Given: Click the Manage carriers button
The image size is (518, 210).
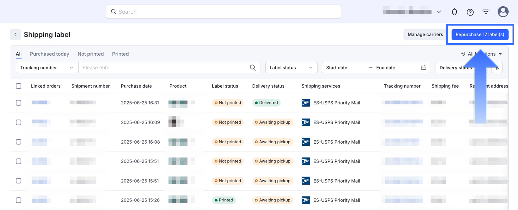Looking at the screenshot, I should (x=425, y=34).
